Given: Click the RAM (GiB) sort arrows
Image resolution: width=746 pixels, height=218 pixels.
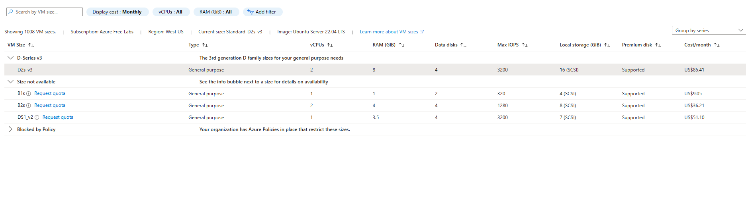Looking at the screenshot, I should (401, 45).
